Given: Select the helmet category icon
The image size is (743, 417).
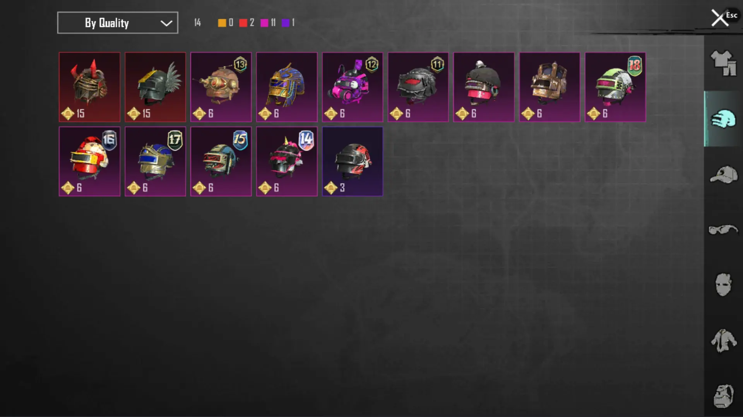Looking at the screenshot, I should coord(723,119).
